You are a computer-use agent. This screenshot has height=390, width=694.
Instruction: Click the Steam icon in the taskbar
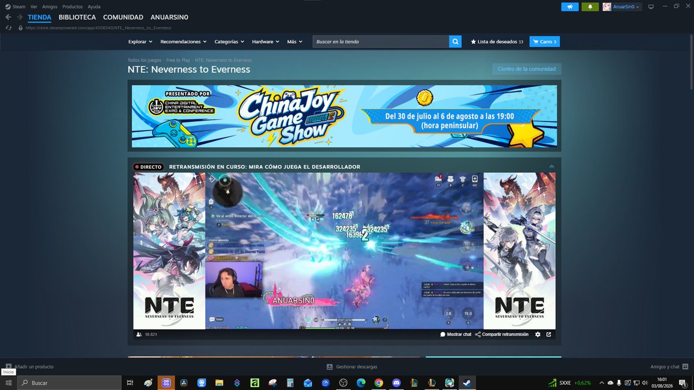[x=467, y=382]
